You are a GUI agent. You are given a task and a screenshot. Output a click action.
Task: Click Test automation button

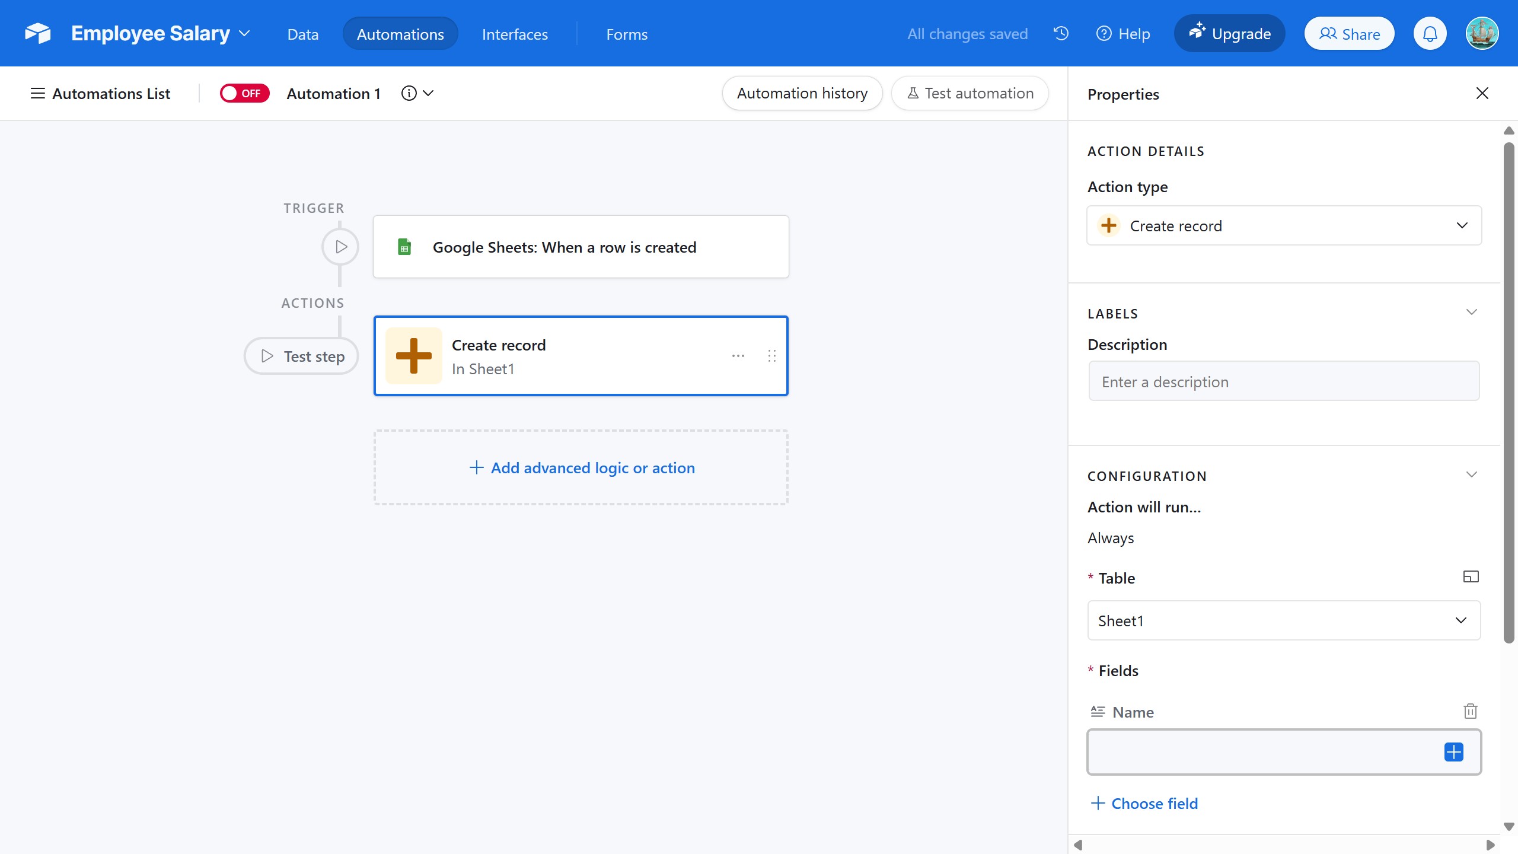pyautogui.click(x=970, y=93)
